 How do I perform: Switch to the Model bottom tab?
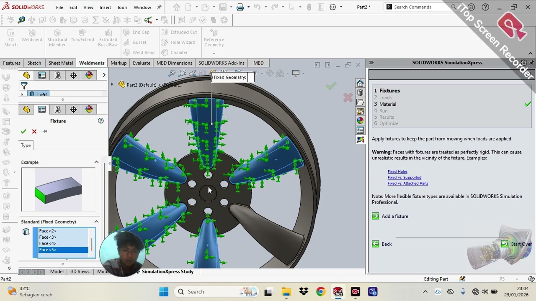[x=57, y=272]
